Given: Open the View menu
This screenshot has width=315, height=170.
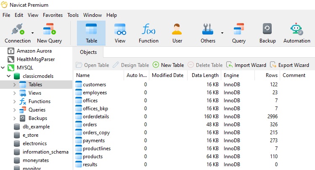Looking at the screenshot, I should 33,15.
